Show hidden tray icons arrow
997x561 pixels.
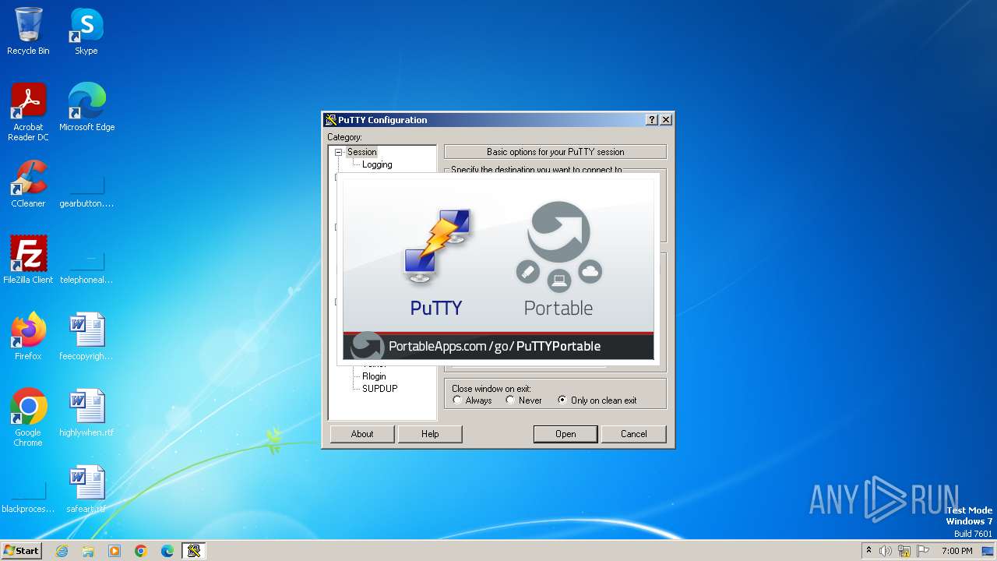pyautogui.click(x=868, y=551)
